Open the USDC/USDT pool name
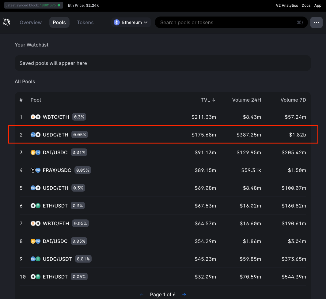The width and height of the screenshot is (326, 299). click(57, 259)
